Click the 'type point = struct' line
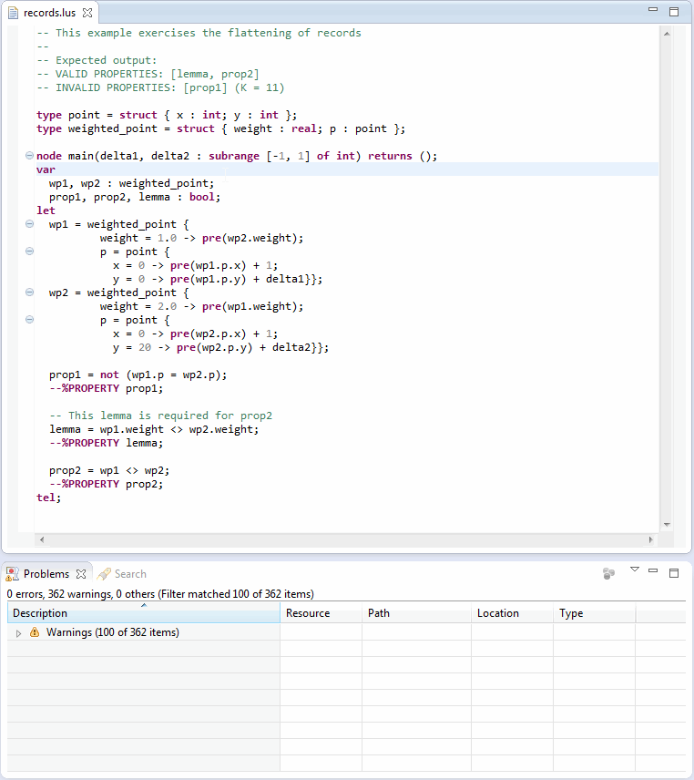Image resolution: width=694 pixels, height=780 pixels. pyautogui.click(x=167, y=115)
